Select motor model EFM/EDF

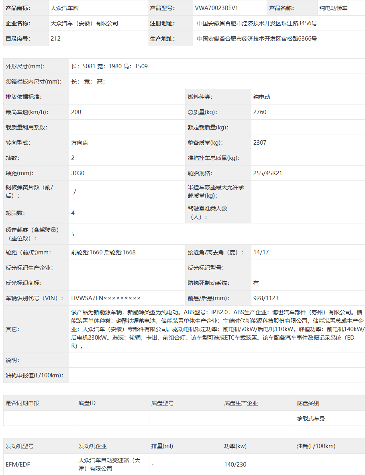pyautogui.click(x=18, y=465)
